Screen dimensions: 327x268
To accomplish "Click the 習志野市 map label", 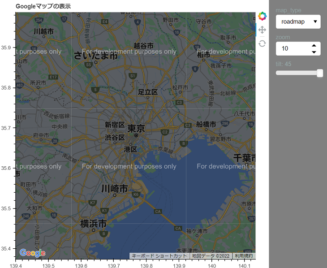I will [220, 139].
